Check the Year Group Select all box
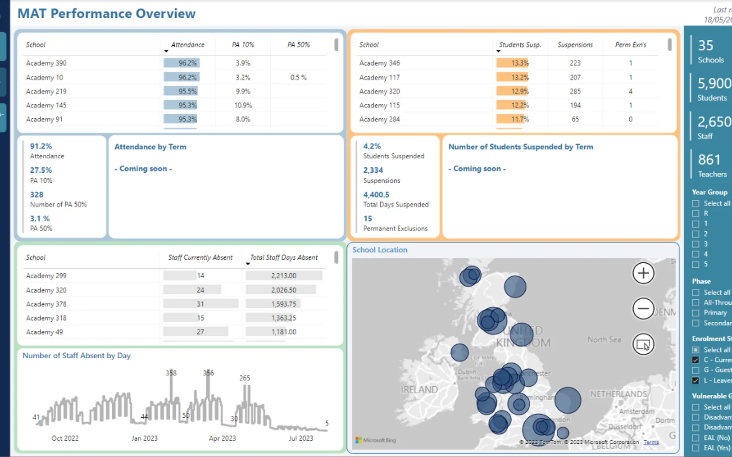Screen dimensions: 732x457 point(696,203)
